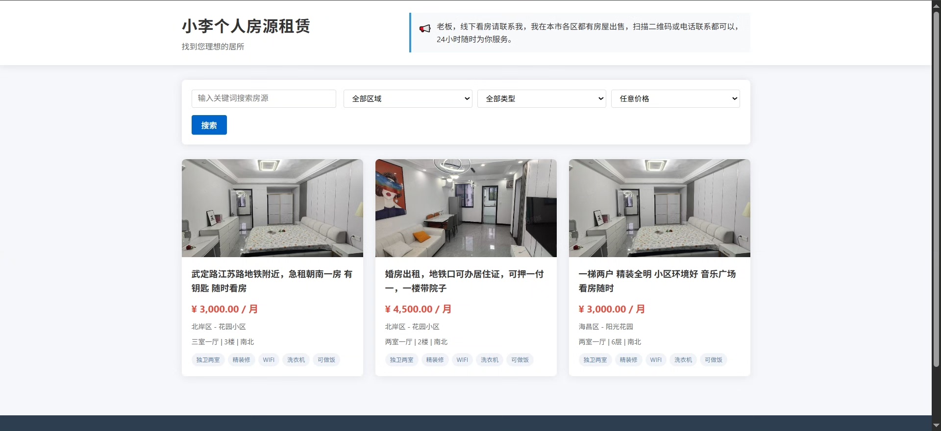The image size is (941, 431).
Task: Click the ¥ 3,000.00 price on 一梯两户 listing
Action: pos(612,309)
